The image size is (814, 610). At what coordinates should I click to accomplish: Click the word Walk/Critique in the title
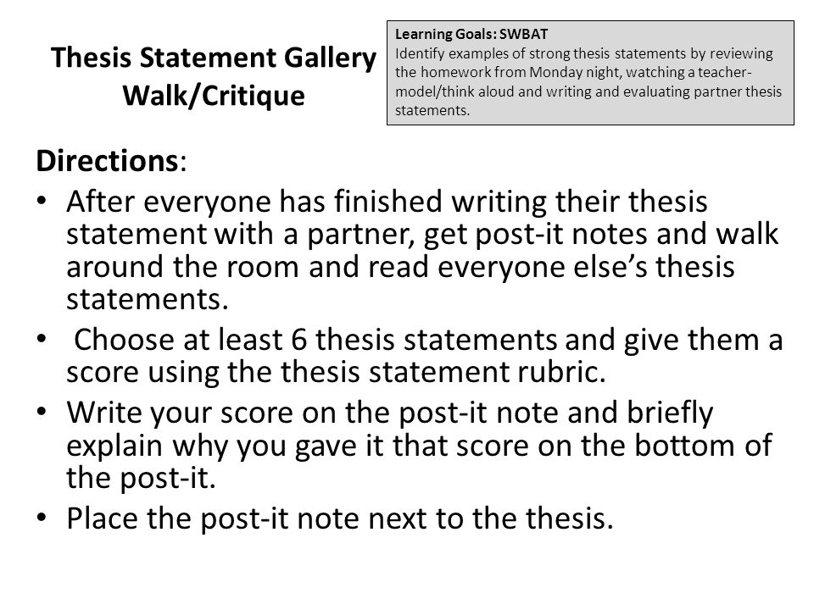(214, 96)
